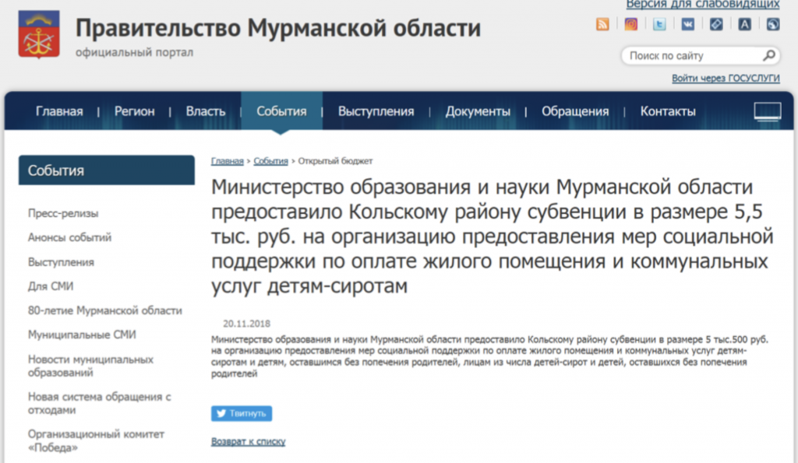The width and height of the screenshot is (798, 463).
Task: Open Версия для слабовидящих accessibility link
Action: (703, 5)
